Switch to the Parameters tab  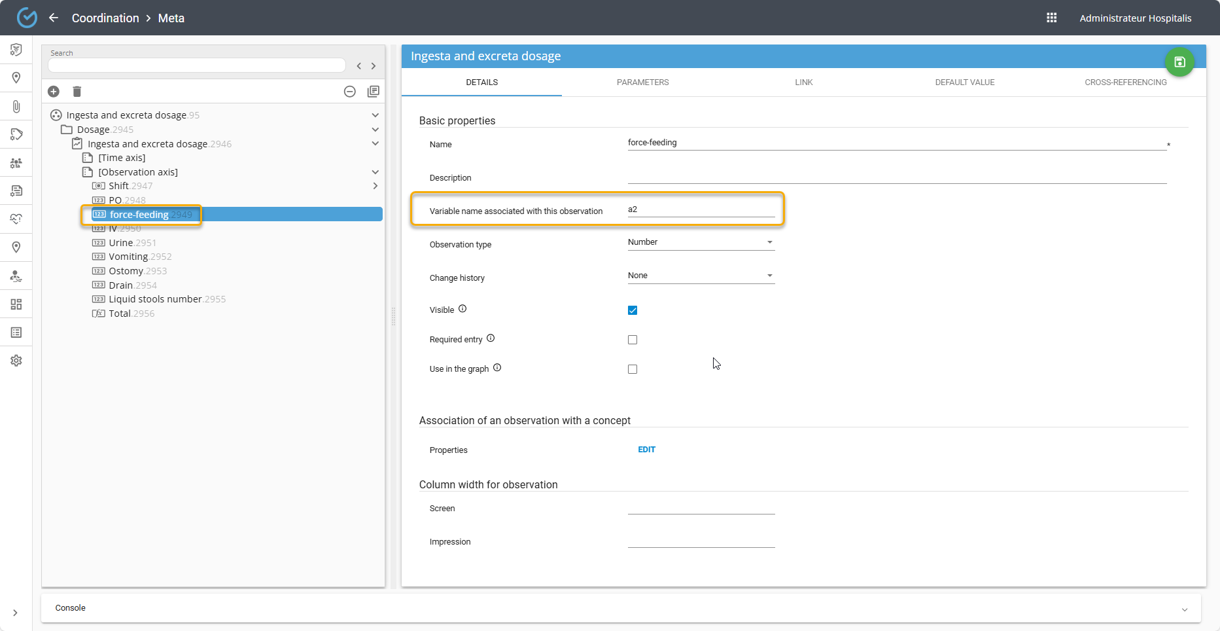(x=642, y=82)
